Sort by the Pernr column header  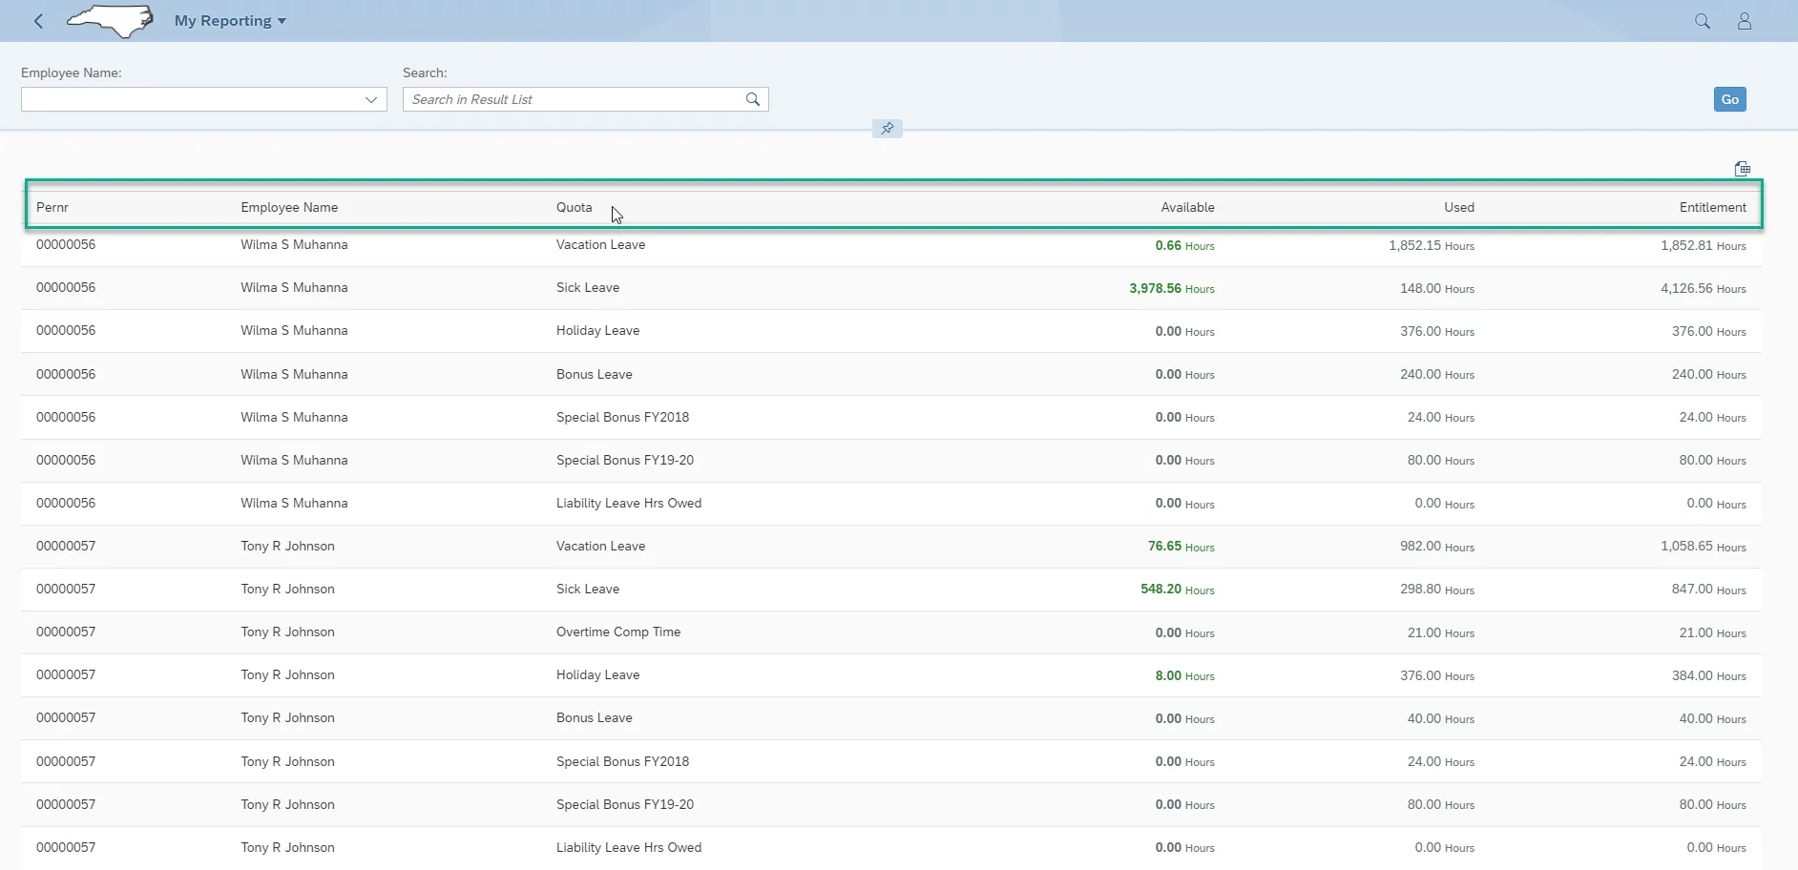click(52, 207)
